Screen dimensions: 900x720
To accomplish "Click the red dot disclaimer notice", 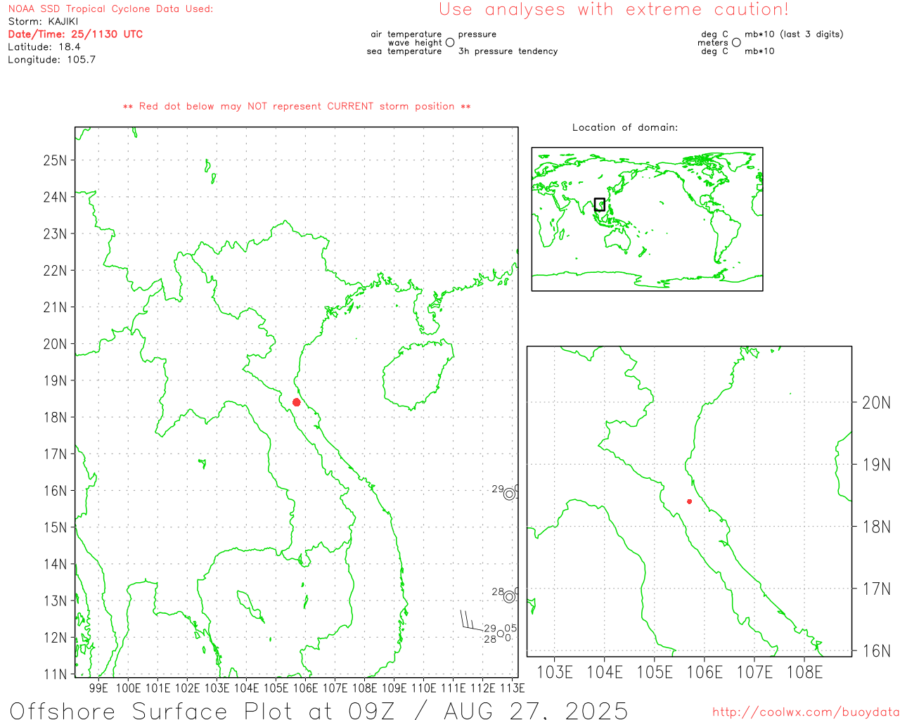I will pyautogui.click(x=297, y=106).
